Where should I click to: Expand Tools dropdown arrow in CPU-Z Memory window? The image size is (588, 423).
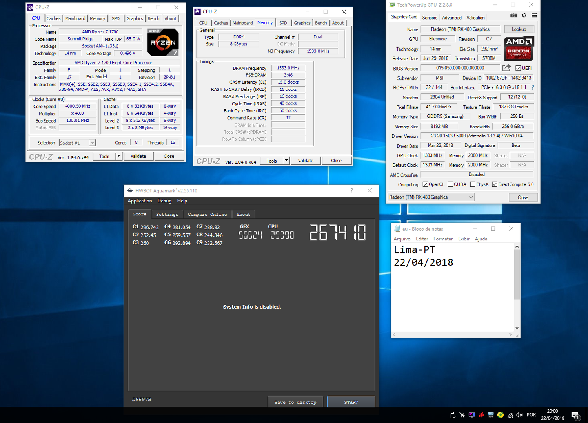[286, 161]
